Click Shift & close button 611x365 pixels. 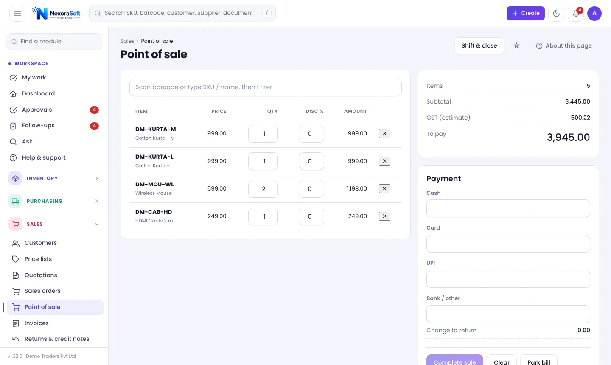click(x=479, y=45)
